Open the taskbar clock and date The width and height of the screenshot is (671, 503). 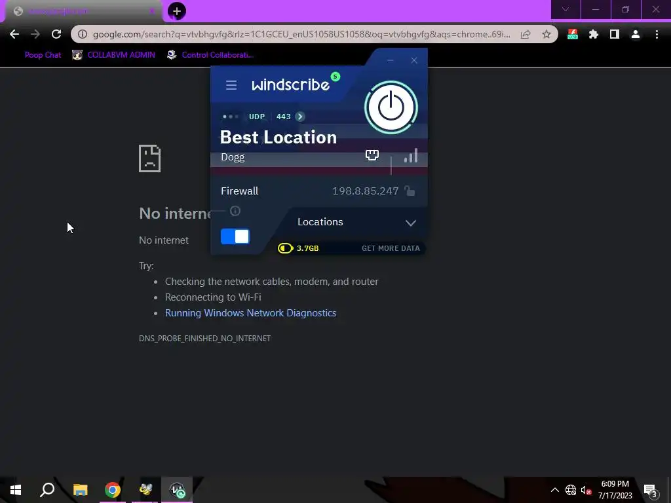coord(615,490)
